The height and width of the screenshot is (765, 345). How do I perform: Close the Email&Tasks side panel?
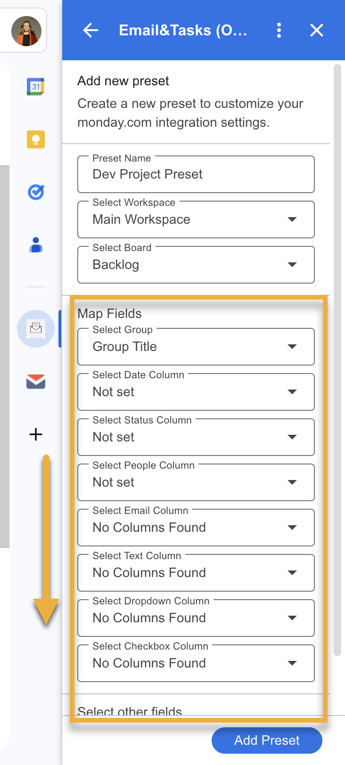click(317, 31)
